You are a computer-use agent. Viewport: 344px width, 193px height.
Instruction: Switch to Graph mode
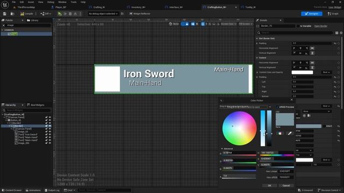tap(333, 13)
